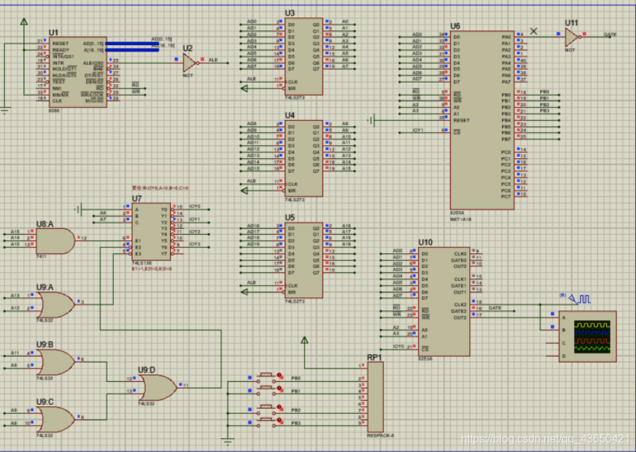Click the IOY2 label at U7 output

(x=194, y=232)
